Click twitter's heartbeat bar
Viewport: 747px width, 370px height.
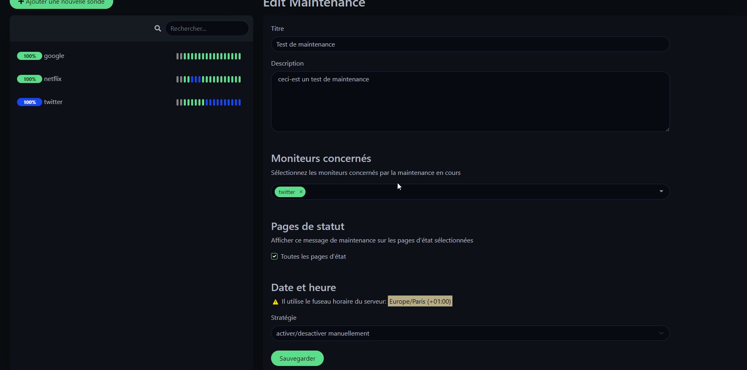[209, 102]
